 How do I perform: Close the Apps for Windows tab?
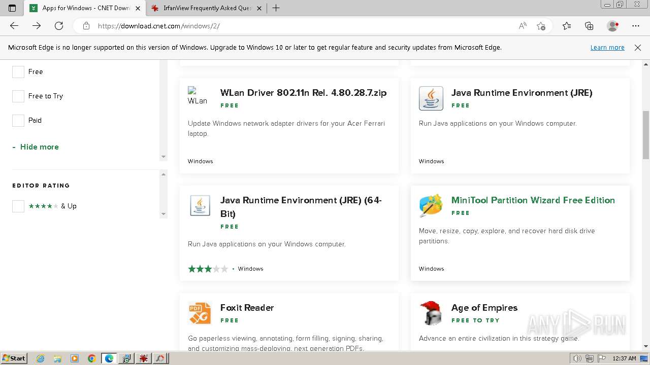point(138,8)
